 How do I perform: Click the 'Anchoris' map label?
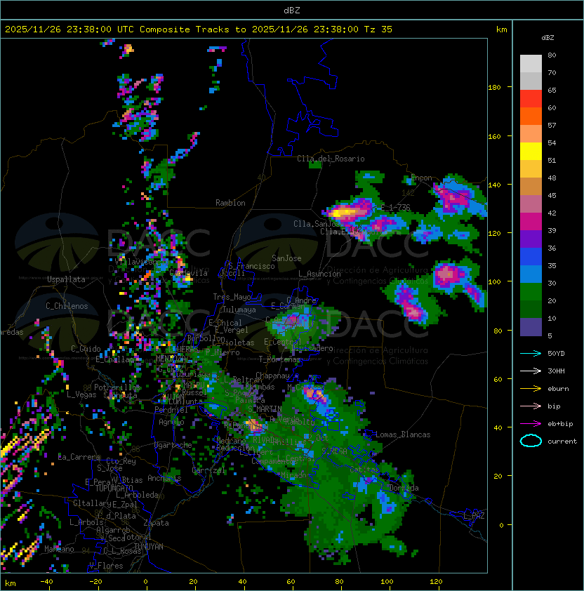coord(164,478)
